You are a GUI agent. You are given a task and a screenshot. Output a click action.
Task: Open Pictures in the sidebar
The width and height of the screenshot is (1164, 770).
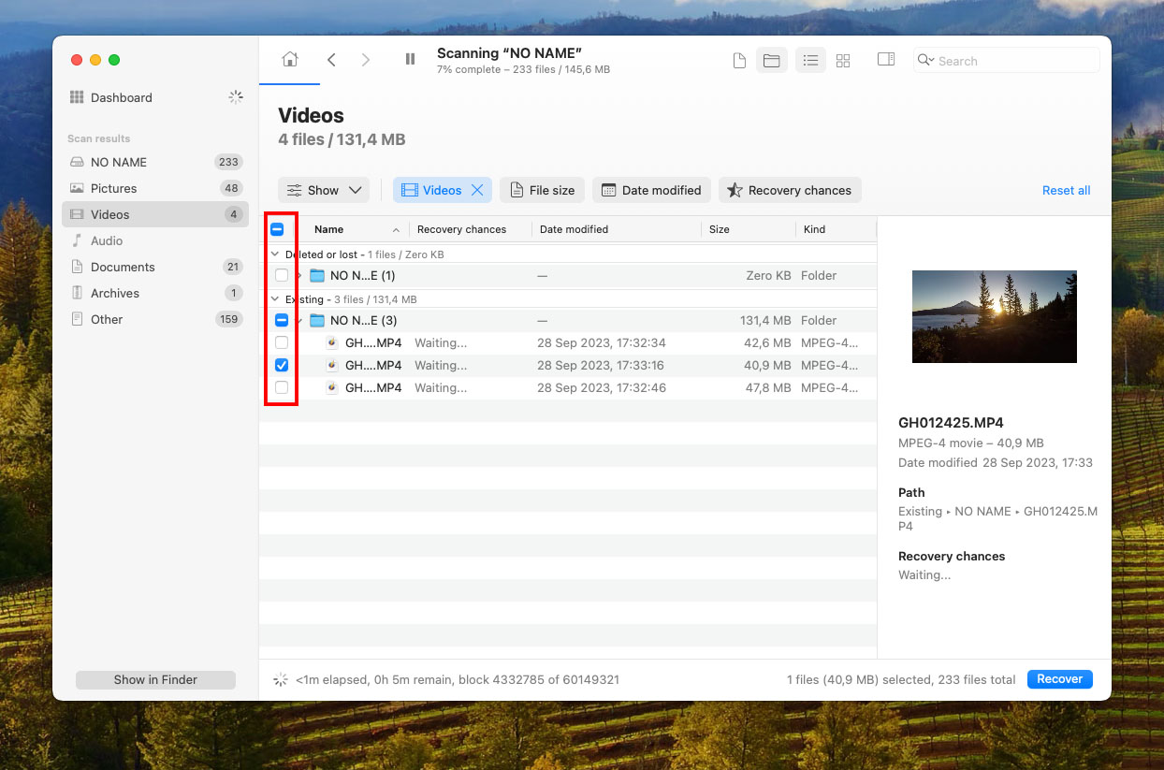(114, 188)
